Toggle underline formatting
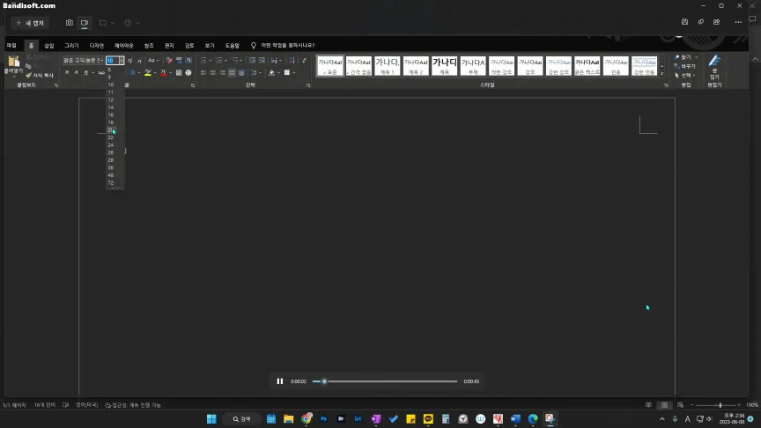 coord(86,73)
